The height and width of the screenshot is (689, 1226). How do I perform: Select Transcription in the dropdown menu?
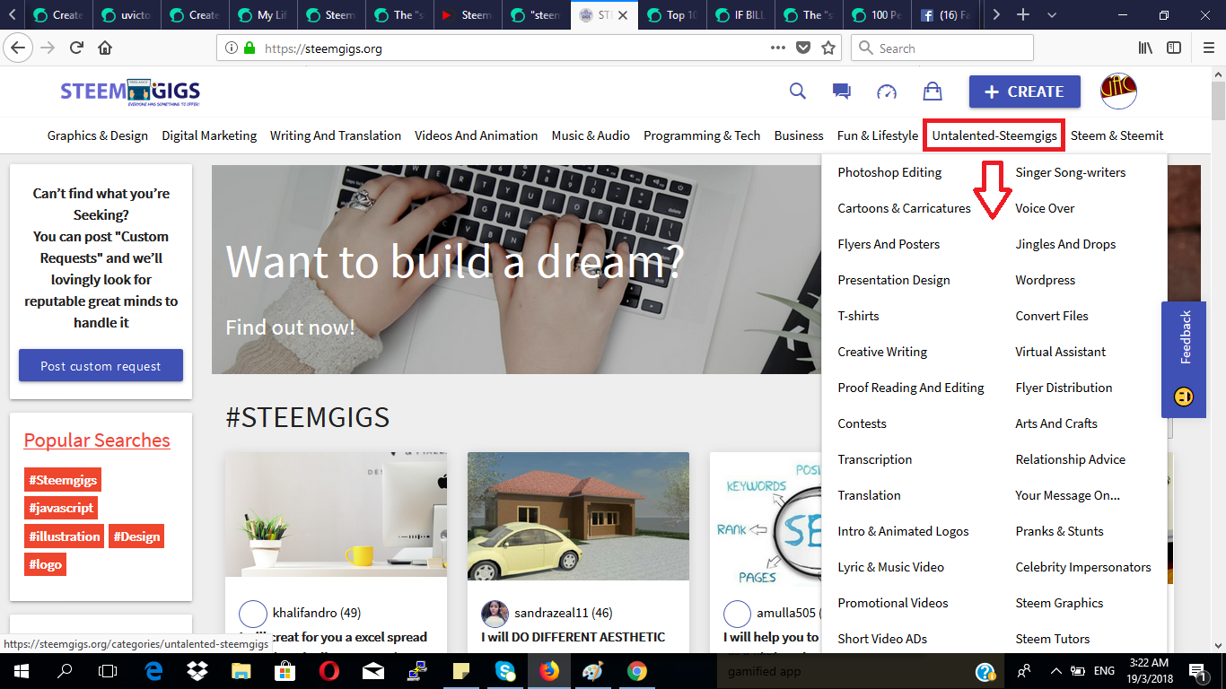click(x=874, y=459)
